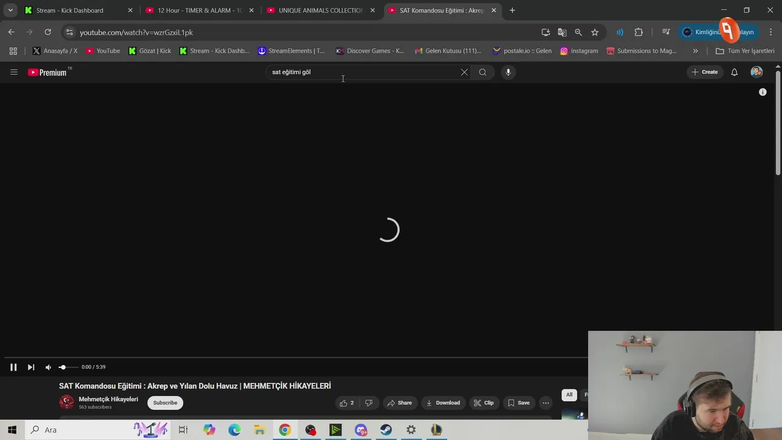Open the YouTube account avatar menu
The height and width of the screenshot is (440, 782).
tap(756, 72)
